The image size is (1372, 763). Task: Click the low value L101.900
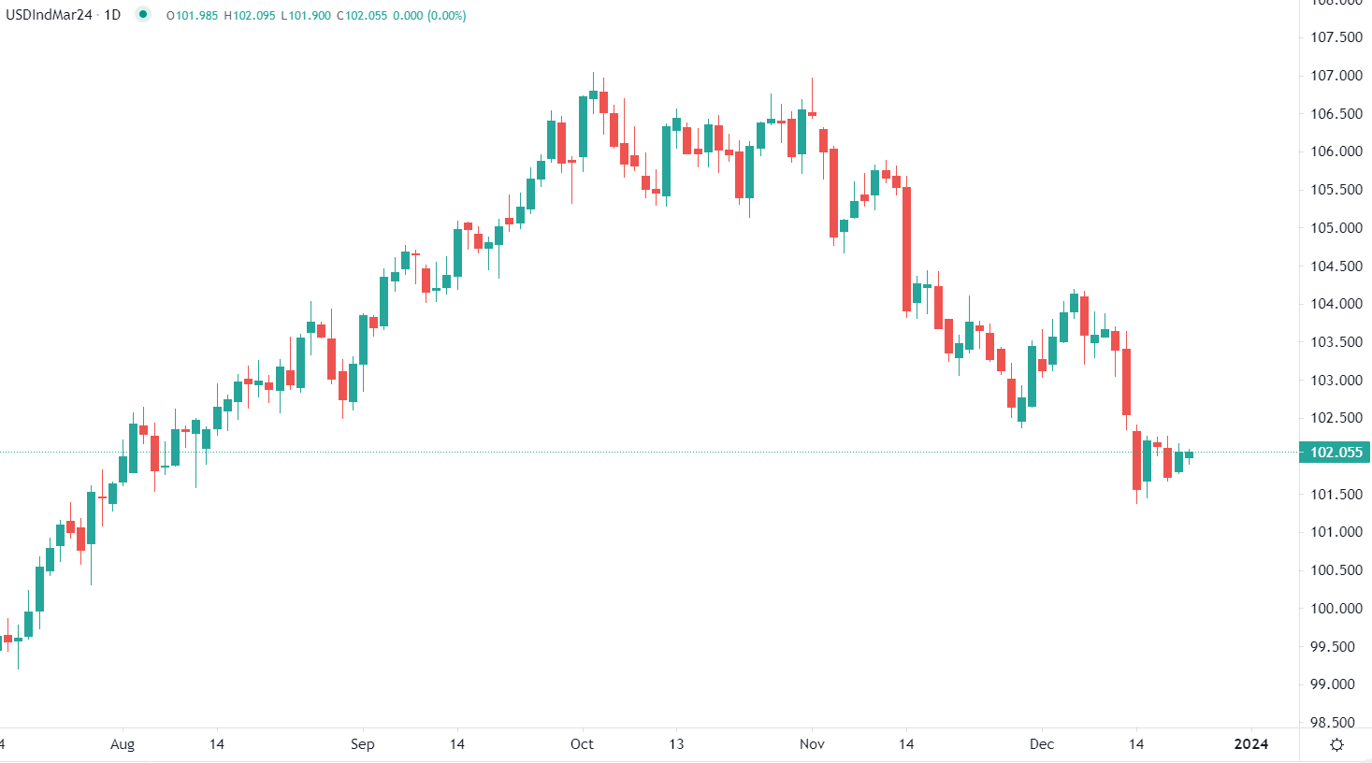coord(306,16)
